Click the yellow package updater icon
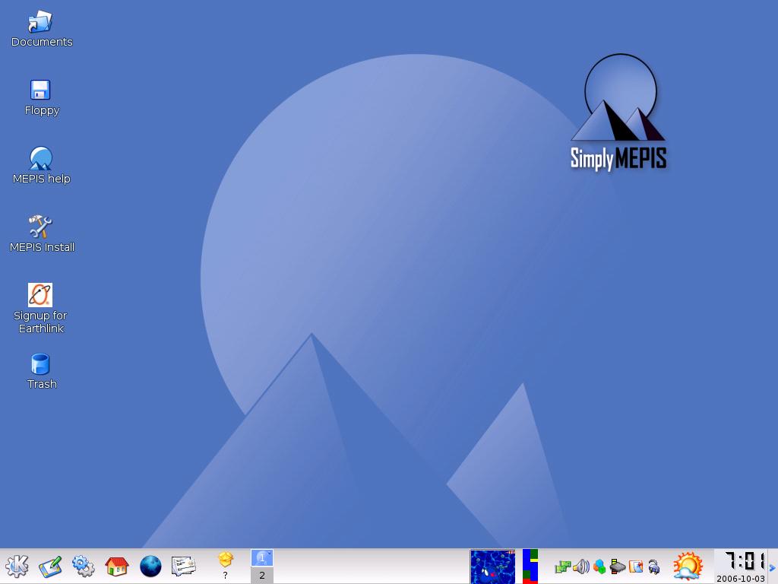 pos(225,561)
